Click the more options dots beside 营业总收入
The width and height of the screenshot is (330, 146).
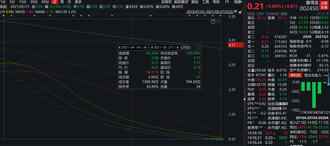(x=326, y=75)
